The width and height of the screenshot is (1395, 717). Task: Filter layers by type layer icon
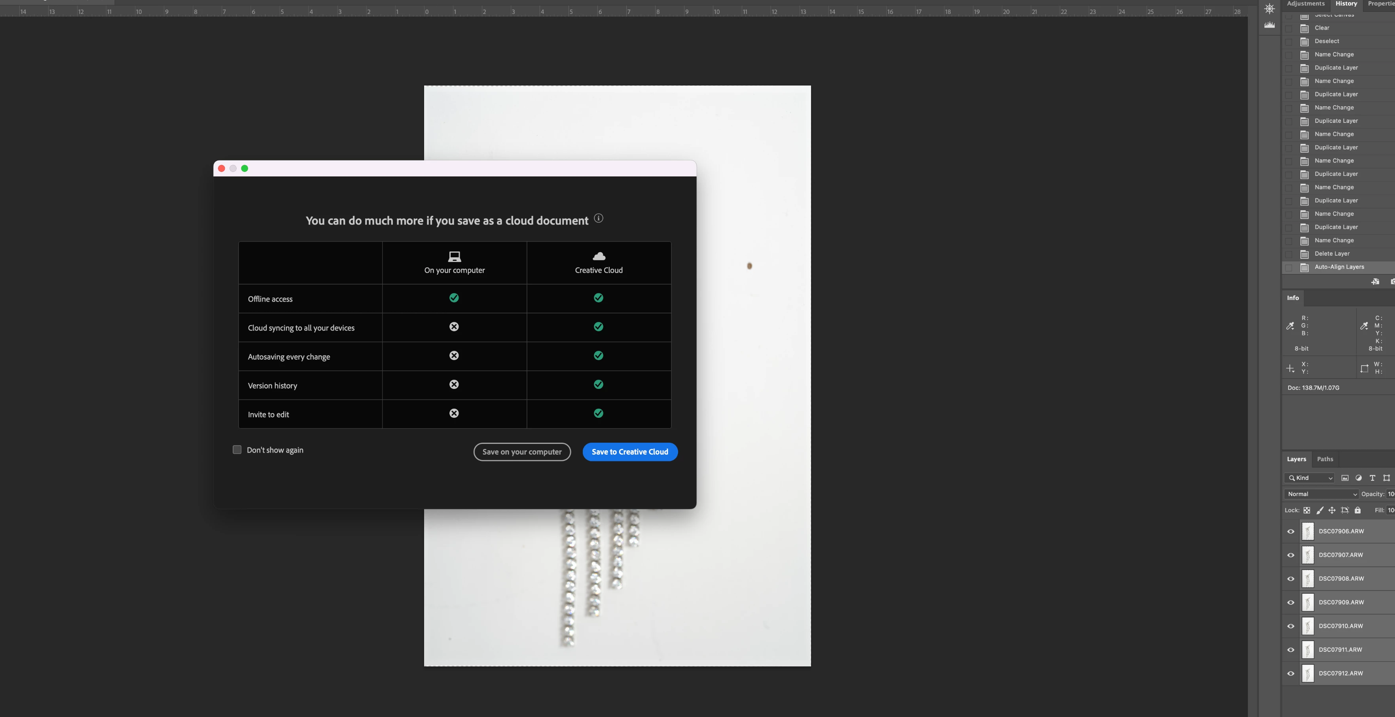1372,478
